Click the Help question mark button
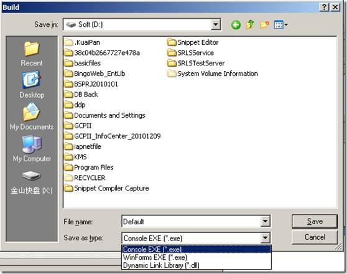The width and height of the screenshot is (347, 274). point(324,7)
